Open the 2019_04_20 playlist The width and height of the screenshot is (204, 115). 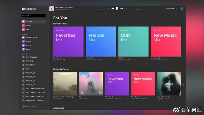tap(34, 73)
